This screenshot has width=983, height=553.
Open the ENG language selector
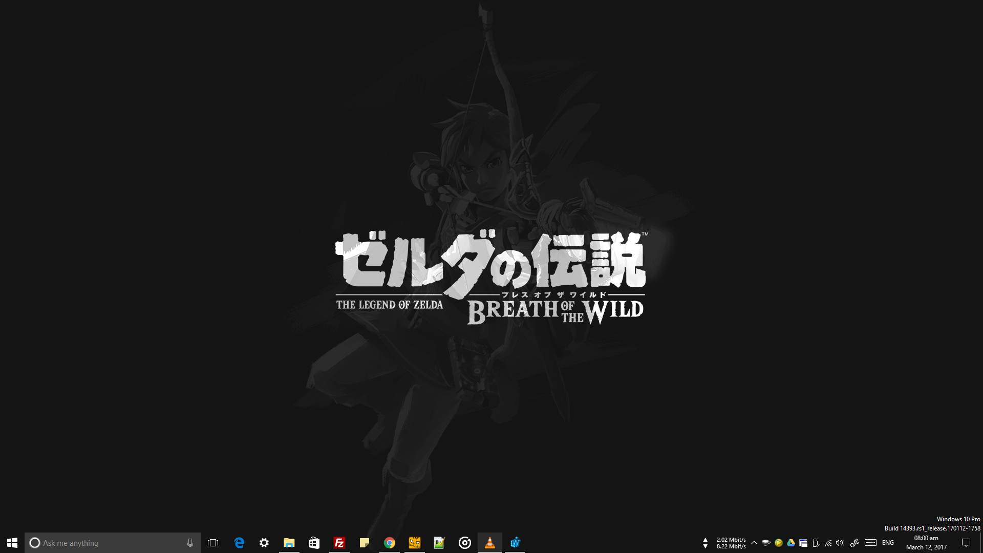tap(887, 543)
